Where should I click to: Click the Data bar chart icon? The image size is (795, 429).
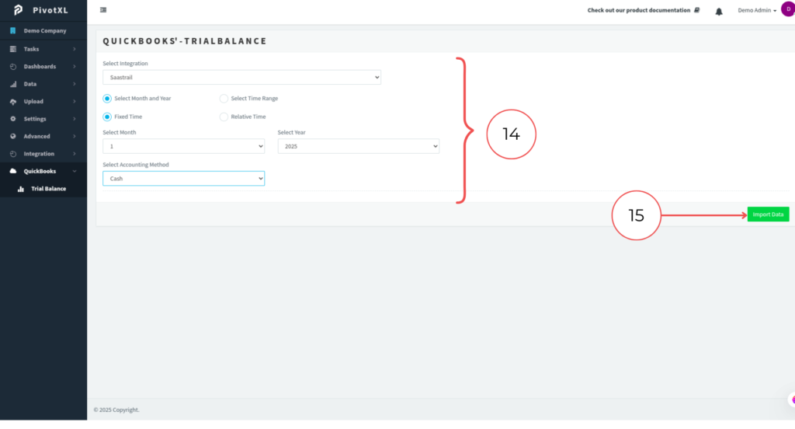tap(13, 84)
